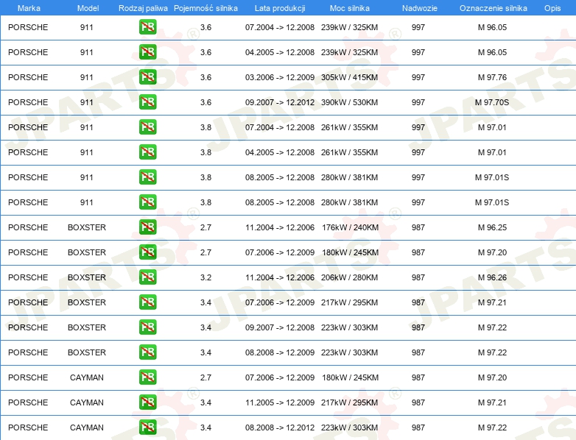
Task: Click the fuel icon for the Boxster 2.7 245KM
Action: [147, 252]
